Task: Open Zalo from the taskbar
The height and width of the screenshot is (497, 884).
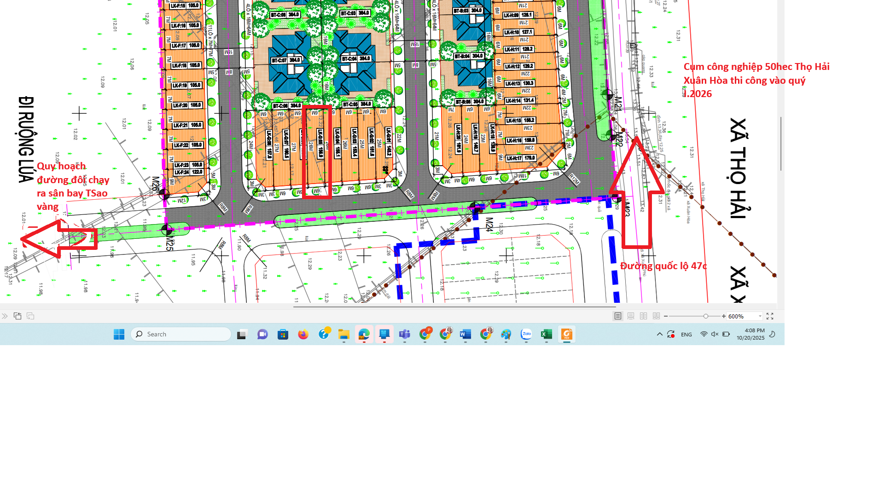Action: 526,335
